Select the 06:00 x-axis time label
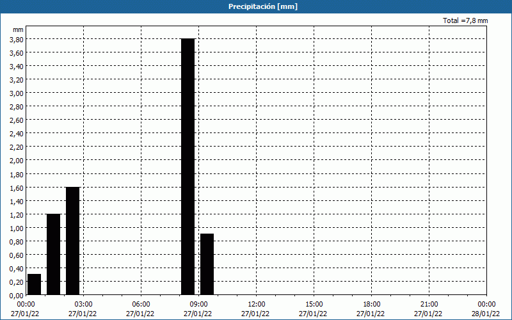Image resolution: width=512 pixels, height=320 pixels. [x=141, y=305]
